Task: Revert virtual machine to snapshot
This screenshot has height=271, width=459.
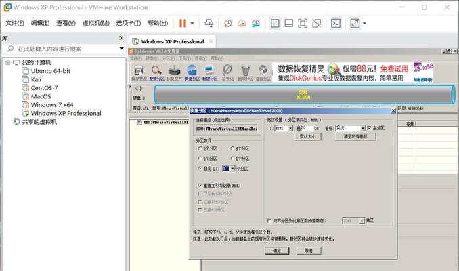Action: (x=242, y=24)
